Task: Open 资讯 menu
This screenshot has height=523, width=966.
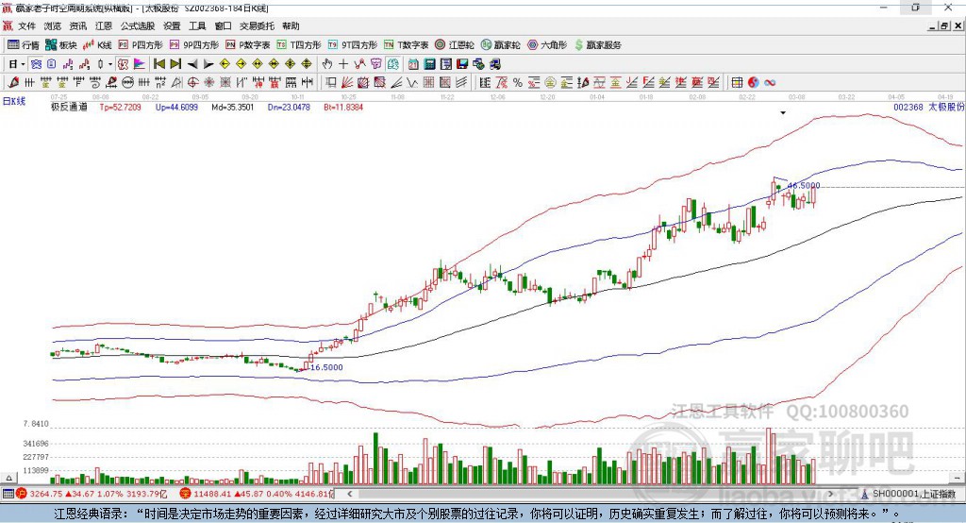Action: click(77, 25)
